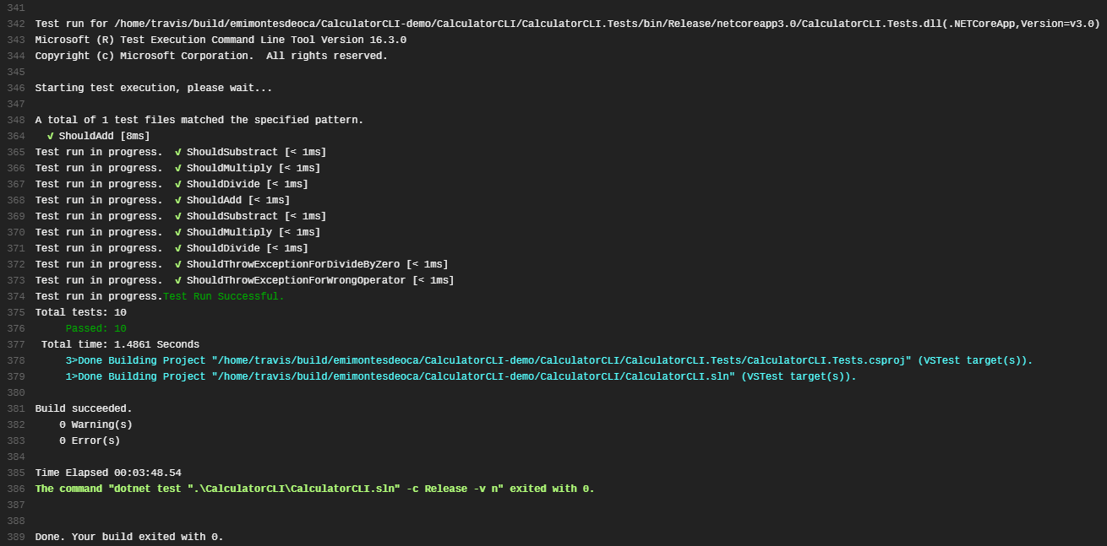Image resolution: width=1107 pixels, height=546 pixels.
Task: Click line number 386 in the gutter
Action: [x=15, y=489]
